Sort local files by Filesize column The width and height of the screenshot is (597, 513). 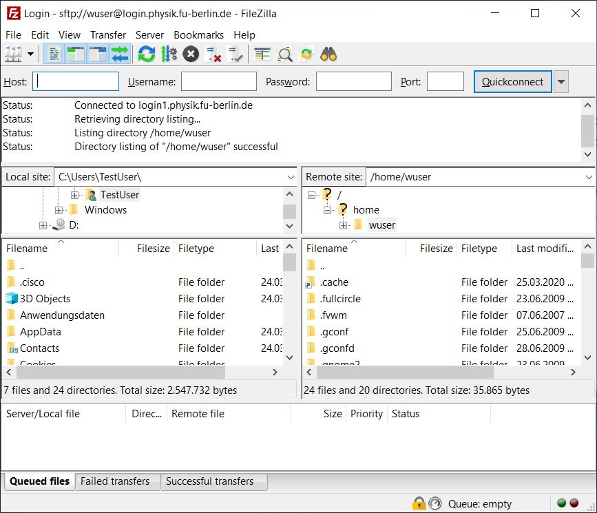(x=147, y=249)
